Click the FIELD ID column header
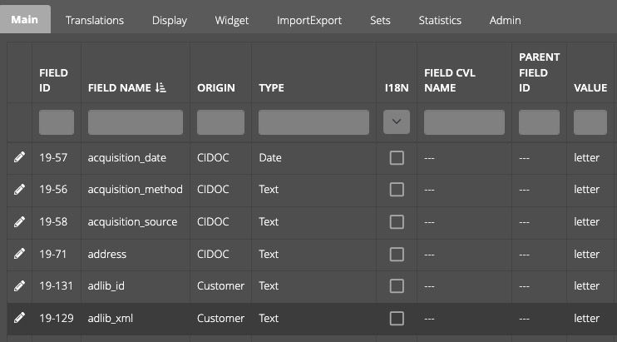The width and height of the screenshot is (617, 342). point(53,80)
